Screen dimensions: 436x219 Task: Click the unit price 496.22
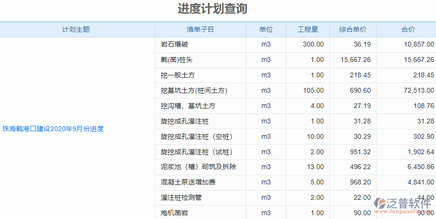click(x=360, y=167)
